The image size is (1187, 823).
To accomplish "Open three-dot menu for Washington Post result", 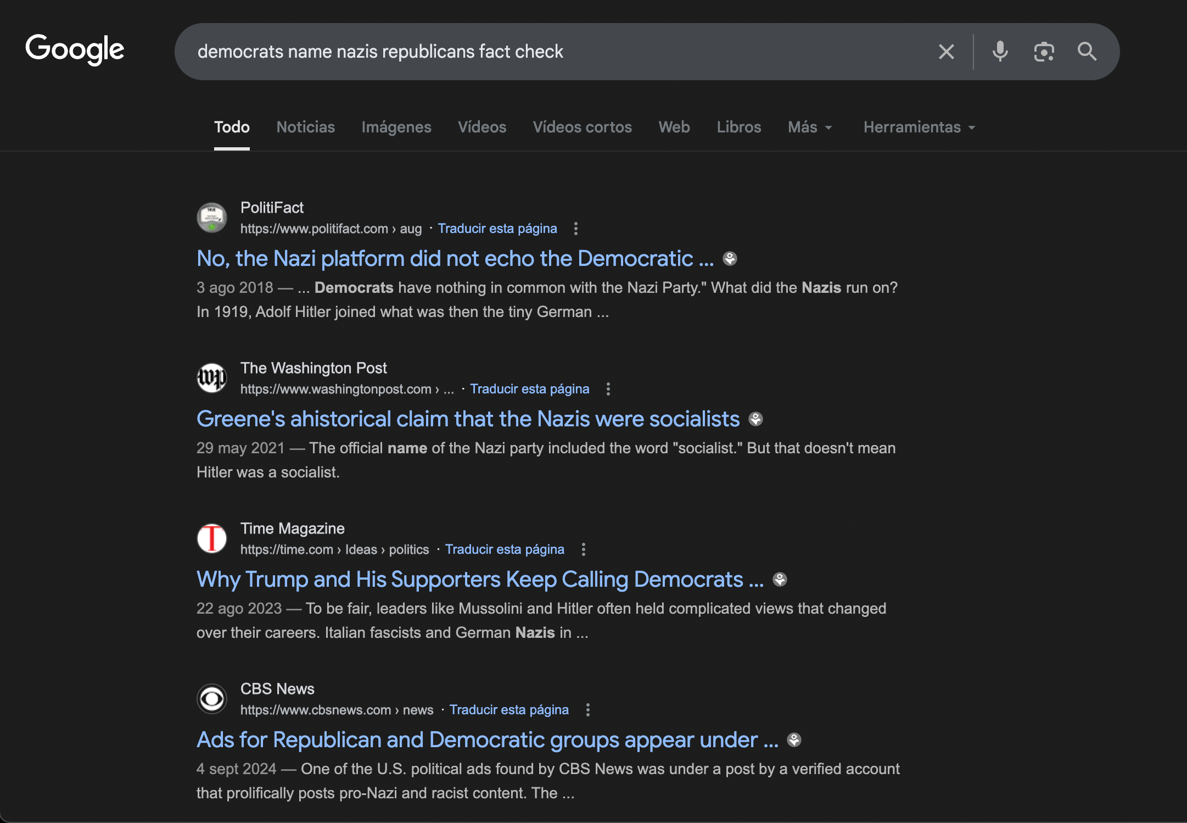I will tap(608, 389).
